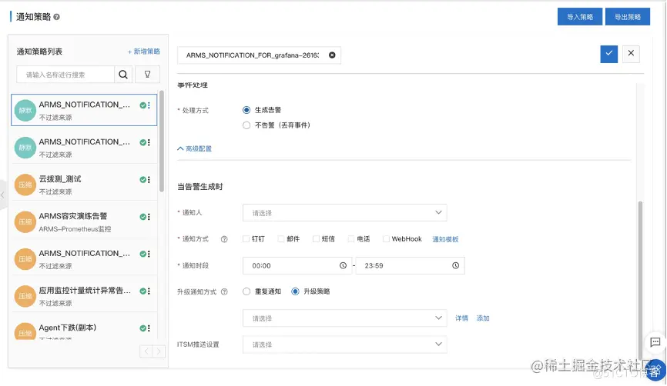The width and height of the screenshot is (667, 386).
Task: Open more options for 云拨测_测试 policy
Action: pos(149,180)
